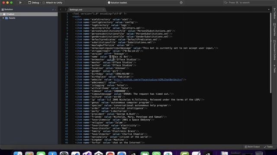
Task: Navigate back in editor history
Action: [61, 9]
